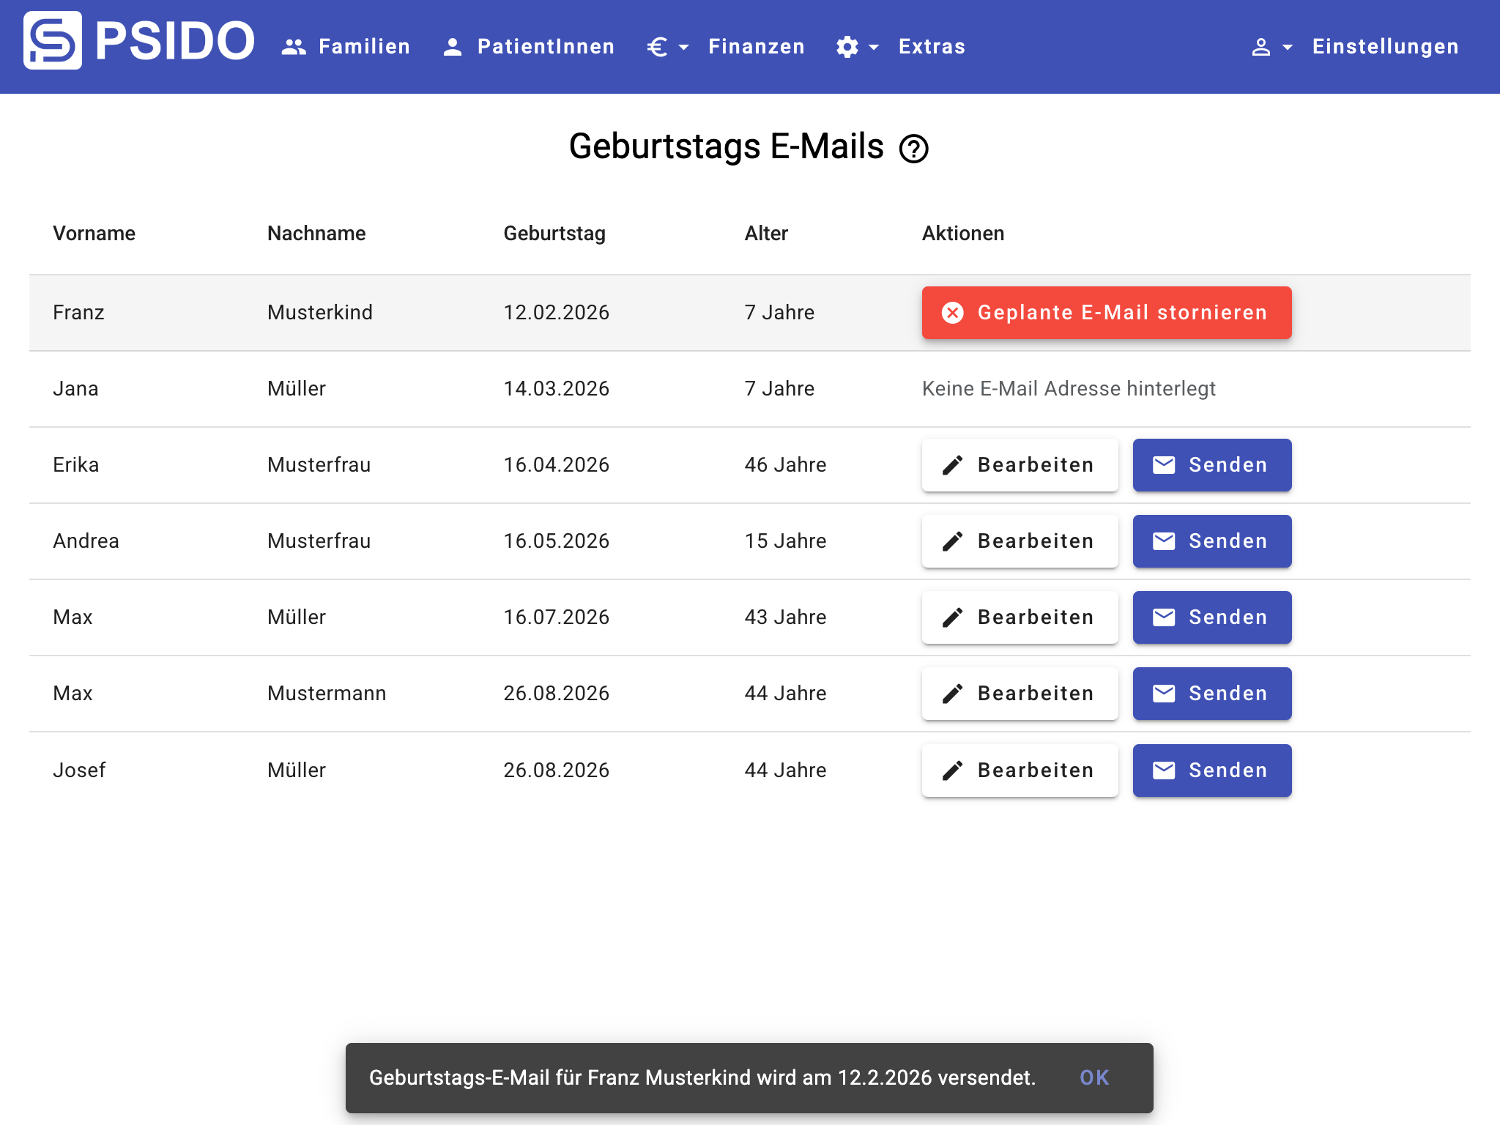The image size is (1500, 1125).
Task: Click the PatientInnen person icon
Action: (453, 47)
